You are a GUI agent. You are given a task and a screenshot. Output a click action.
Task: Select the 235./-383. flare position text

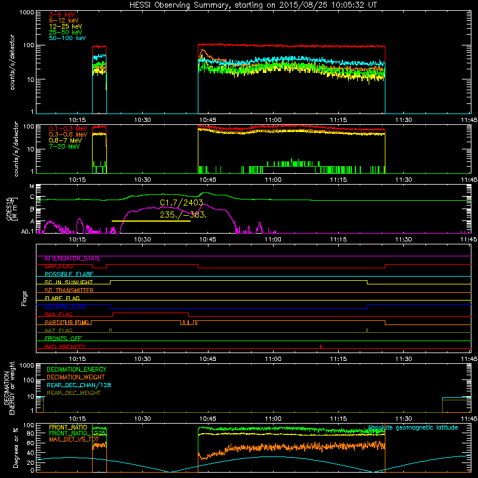(183, 215)
